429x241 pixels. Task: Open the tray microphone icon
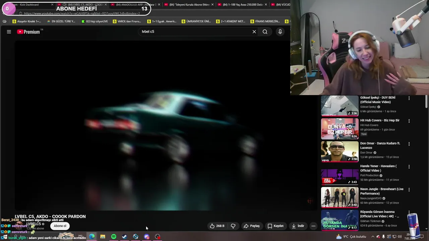click(x=383, y=237)
